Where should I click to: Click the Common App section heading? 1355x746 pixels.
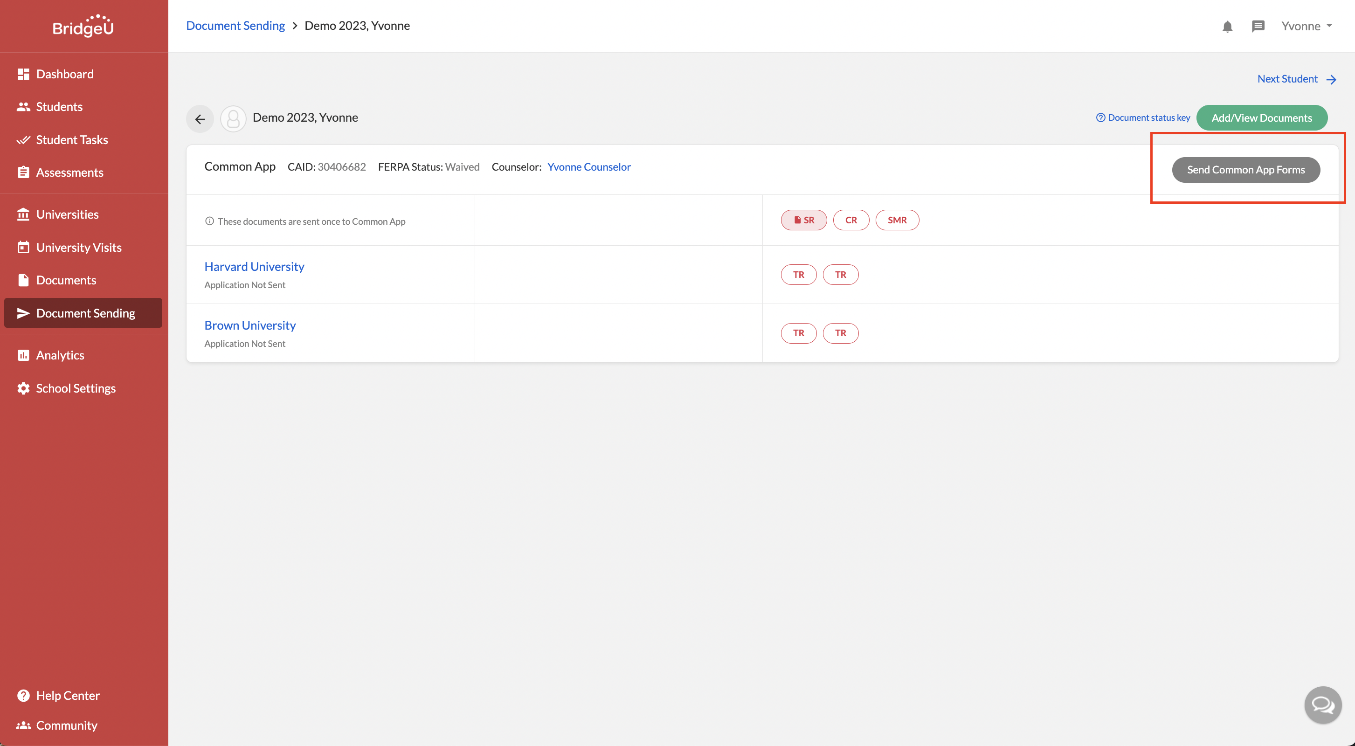pyautogui.click(x=240, y=167)
